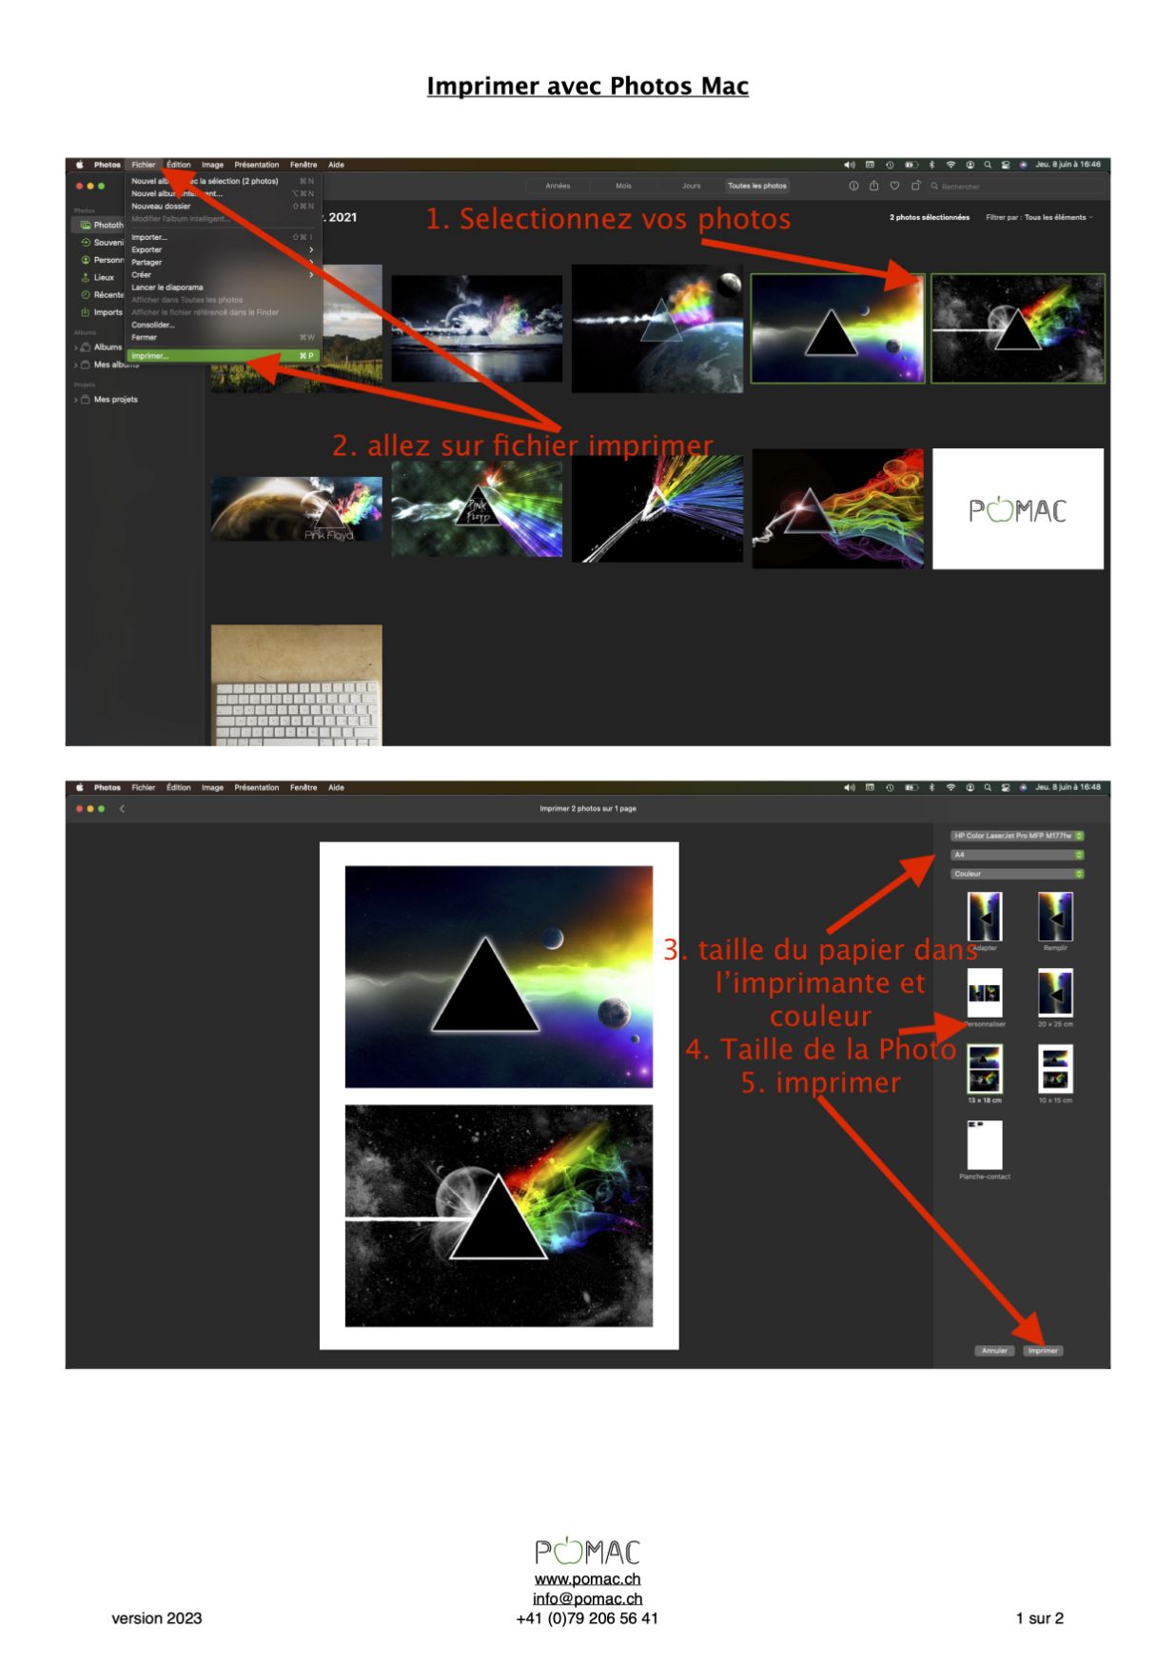Select the Planche-contact layout
1176x1663 pixels.
[x=984, y=1145]
